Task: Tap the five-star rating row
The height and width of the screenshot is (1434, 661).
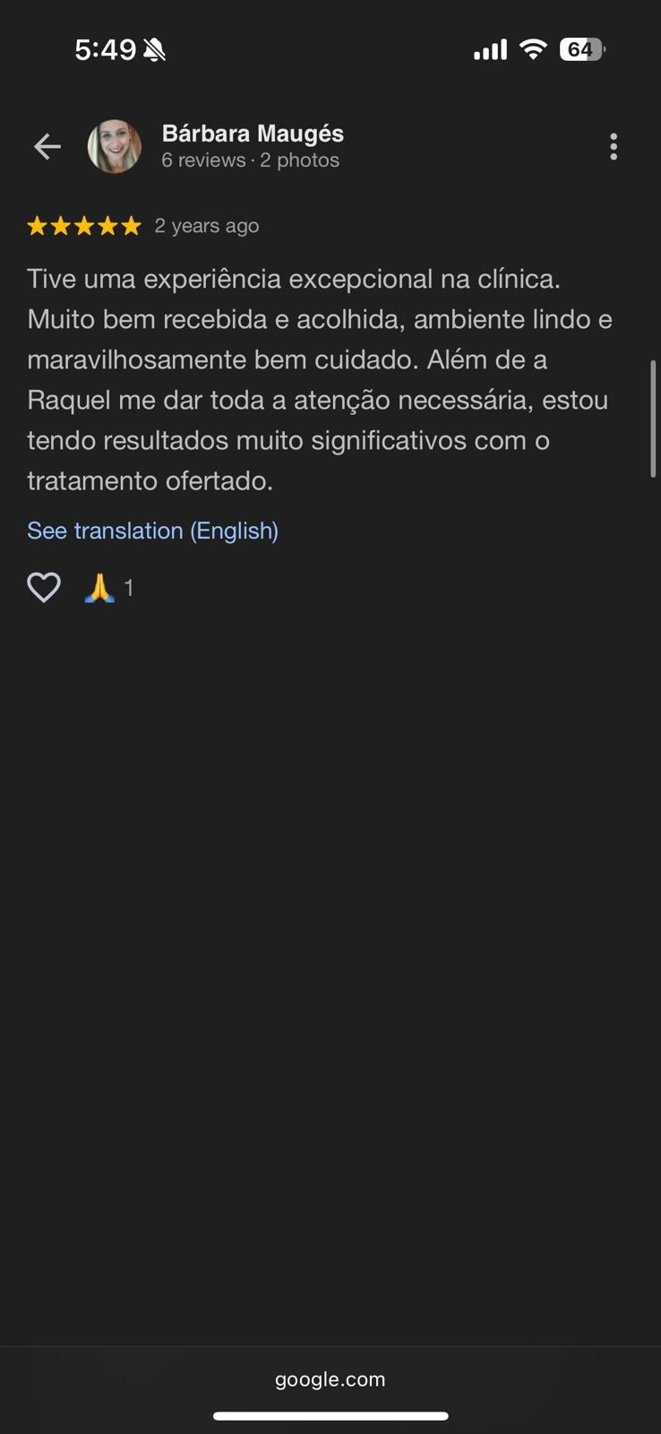Action: pos(84,226)
